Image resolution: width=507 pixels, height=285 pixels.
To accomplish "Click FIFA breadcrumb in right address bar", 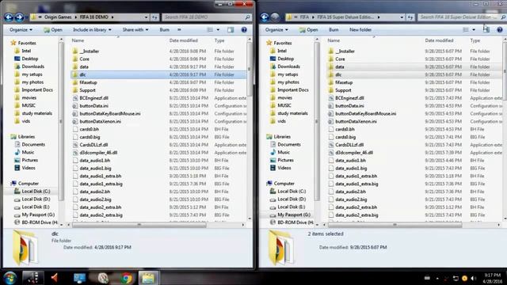I will 304,17.
